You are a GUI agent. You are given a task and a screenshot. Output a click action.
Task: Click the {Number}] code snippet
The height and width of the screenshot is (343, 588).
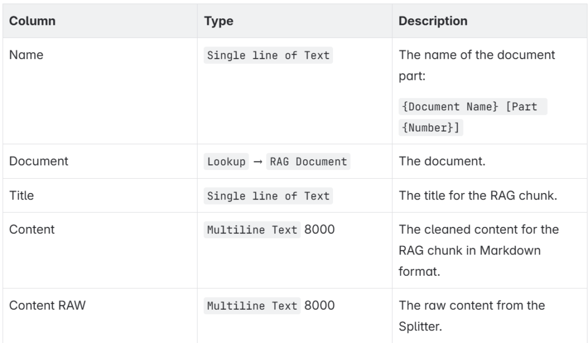pos(431,128)
